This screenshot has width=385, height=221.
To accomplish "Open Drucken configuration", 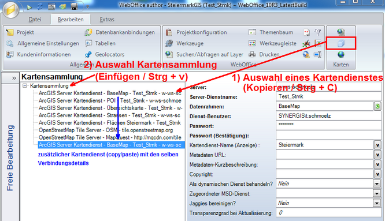I will (x=264, y=54).
